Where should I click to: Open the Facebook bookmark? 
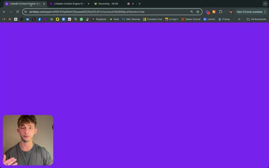pyautogui.click(x=40, y=19)
